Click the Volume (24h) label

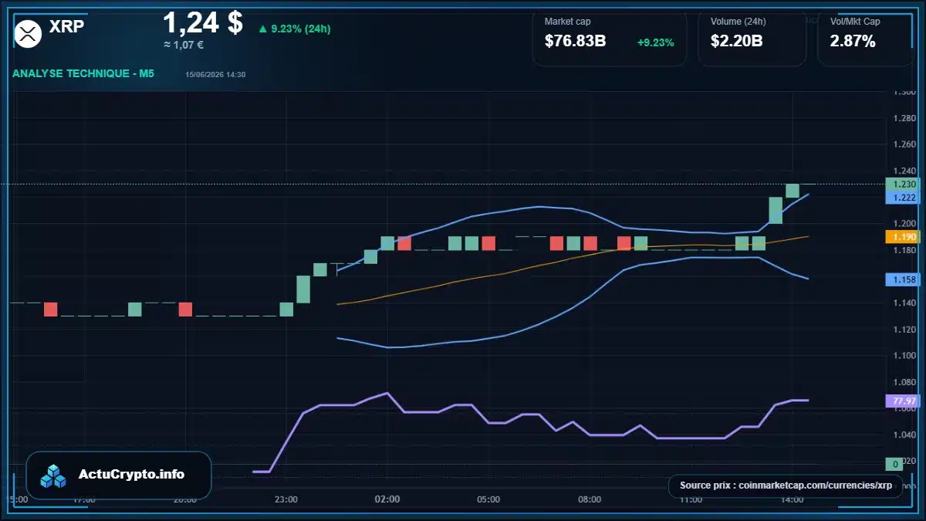click(737, 22)
